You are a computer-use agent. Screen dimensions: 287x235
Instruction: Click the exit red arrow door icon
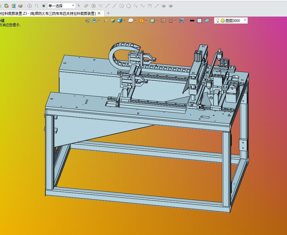click(87, 21)
